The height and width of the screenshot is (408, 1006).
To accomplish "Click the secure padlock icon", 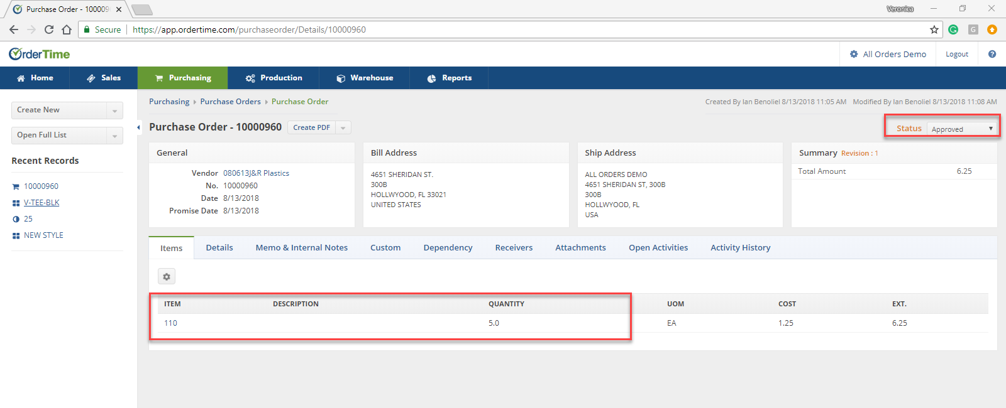I will (87, 30).
